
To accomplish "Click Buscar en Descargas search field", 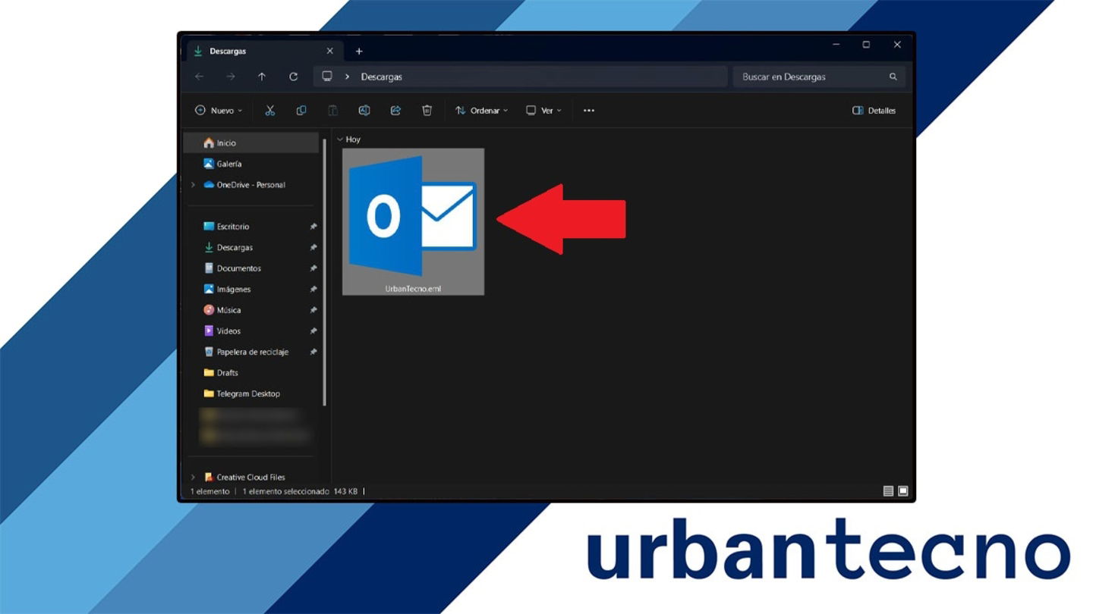I will [x=818, y=77].
